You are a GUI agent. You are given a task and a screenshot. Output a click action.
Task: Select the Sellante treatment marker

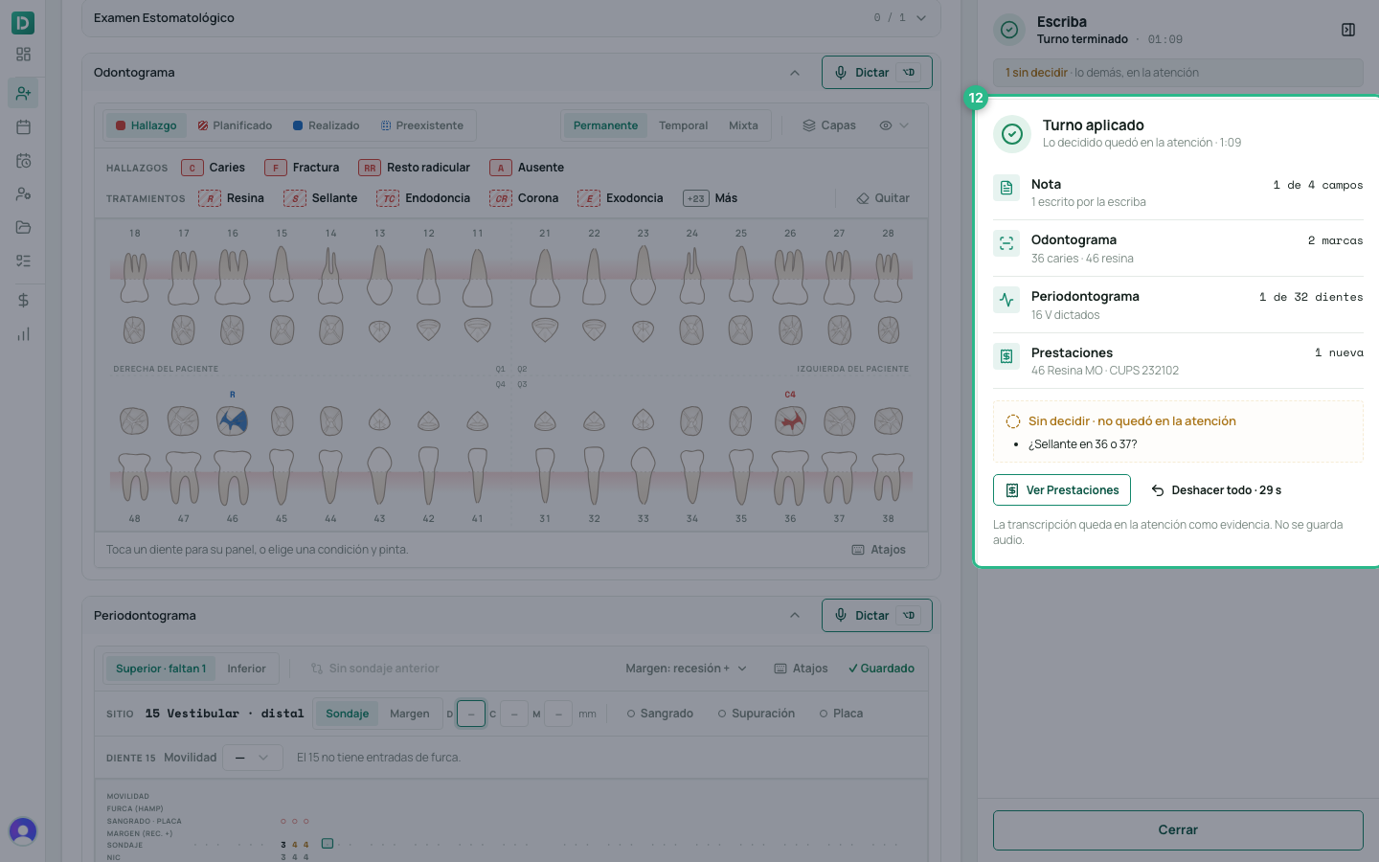click(320, 198)
